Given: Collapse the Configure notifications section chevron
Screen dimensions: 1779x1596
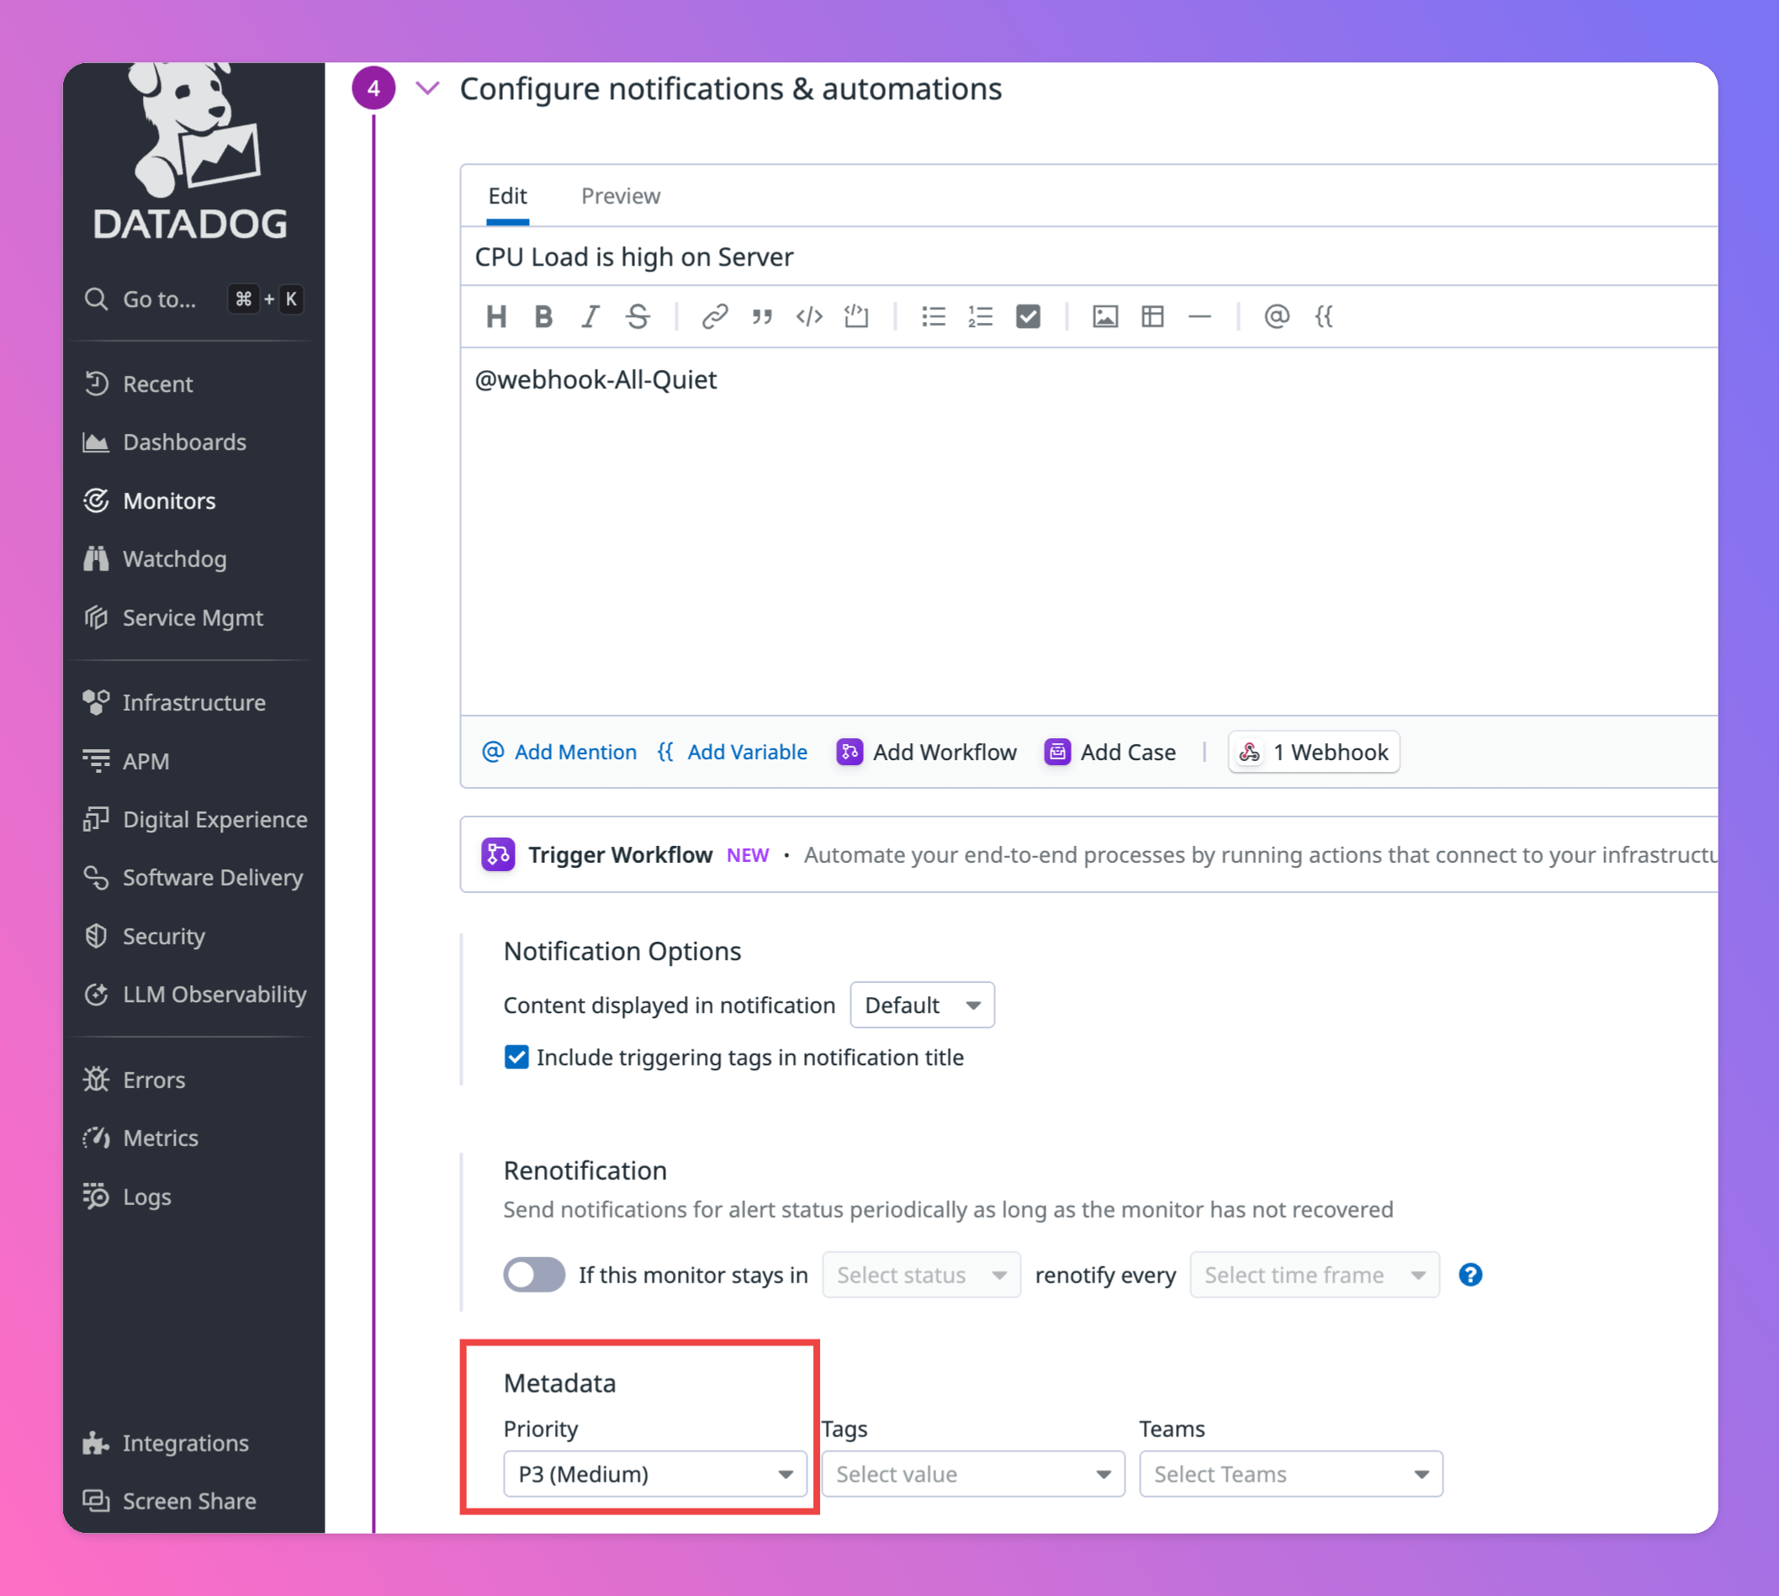Looking at the screenshot, I should (427, 88).
